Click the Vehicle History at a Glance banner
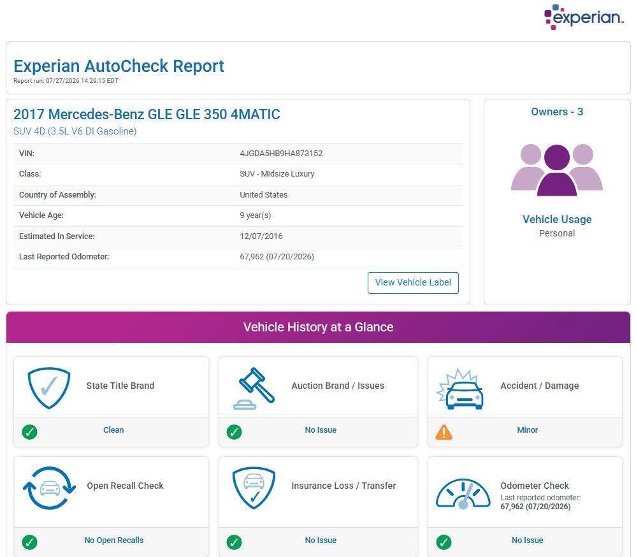This screenshot has height=557, width=636. click(x=318, y=327)
